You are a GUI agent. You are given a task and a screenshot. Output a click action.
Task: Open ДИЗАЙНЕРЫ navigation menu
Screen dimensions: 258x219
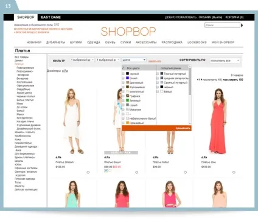[x=56, y=43]
